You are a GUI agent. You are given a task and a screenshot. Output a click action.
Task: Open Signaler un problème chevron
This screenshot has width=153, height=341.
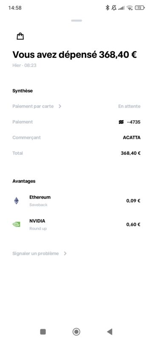click(x=65, y=254)
